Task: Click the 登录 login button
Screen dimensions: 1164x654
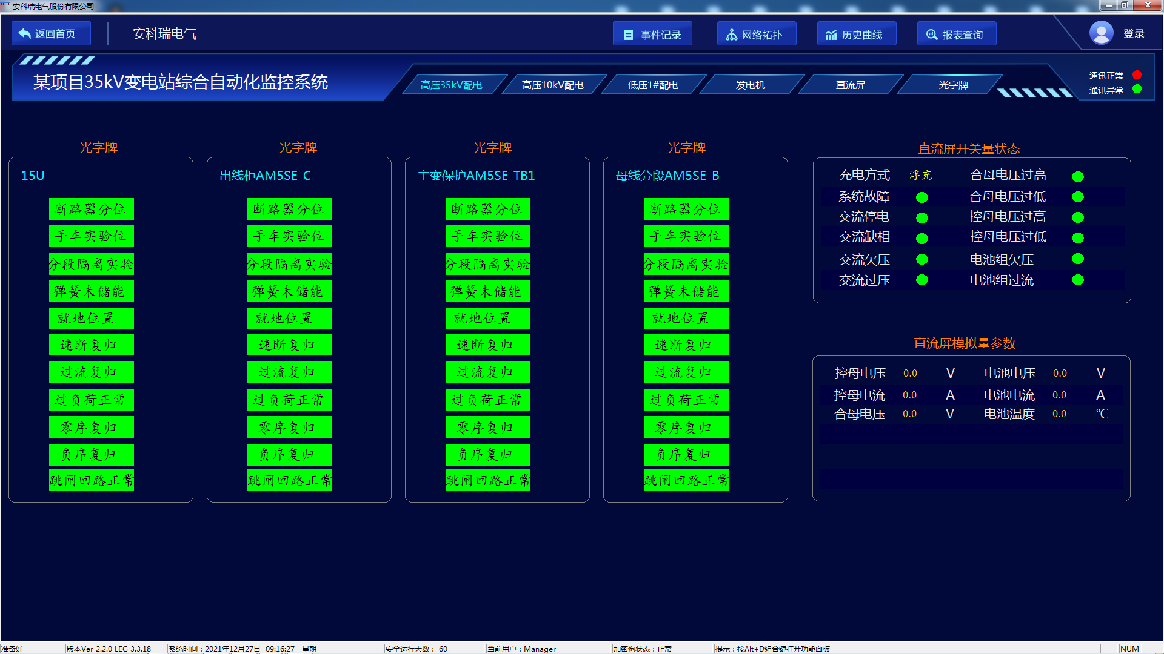Action: 1133,34
